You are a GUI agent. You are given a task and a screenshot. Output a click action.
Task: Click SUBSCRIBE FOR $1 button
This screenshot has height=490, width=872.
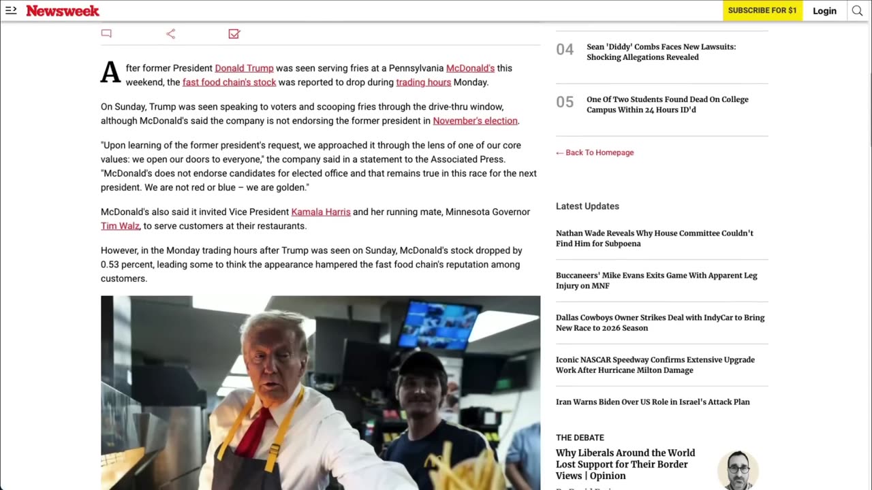point(762,10)
